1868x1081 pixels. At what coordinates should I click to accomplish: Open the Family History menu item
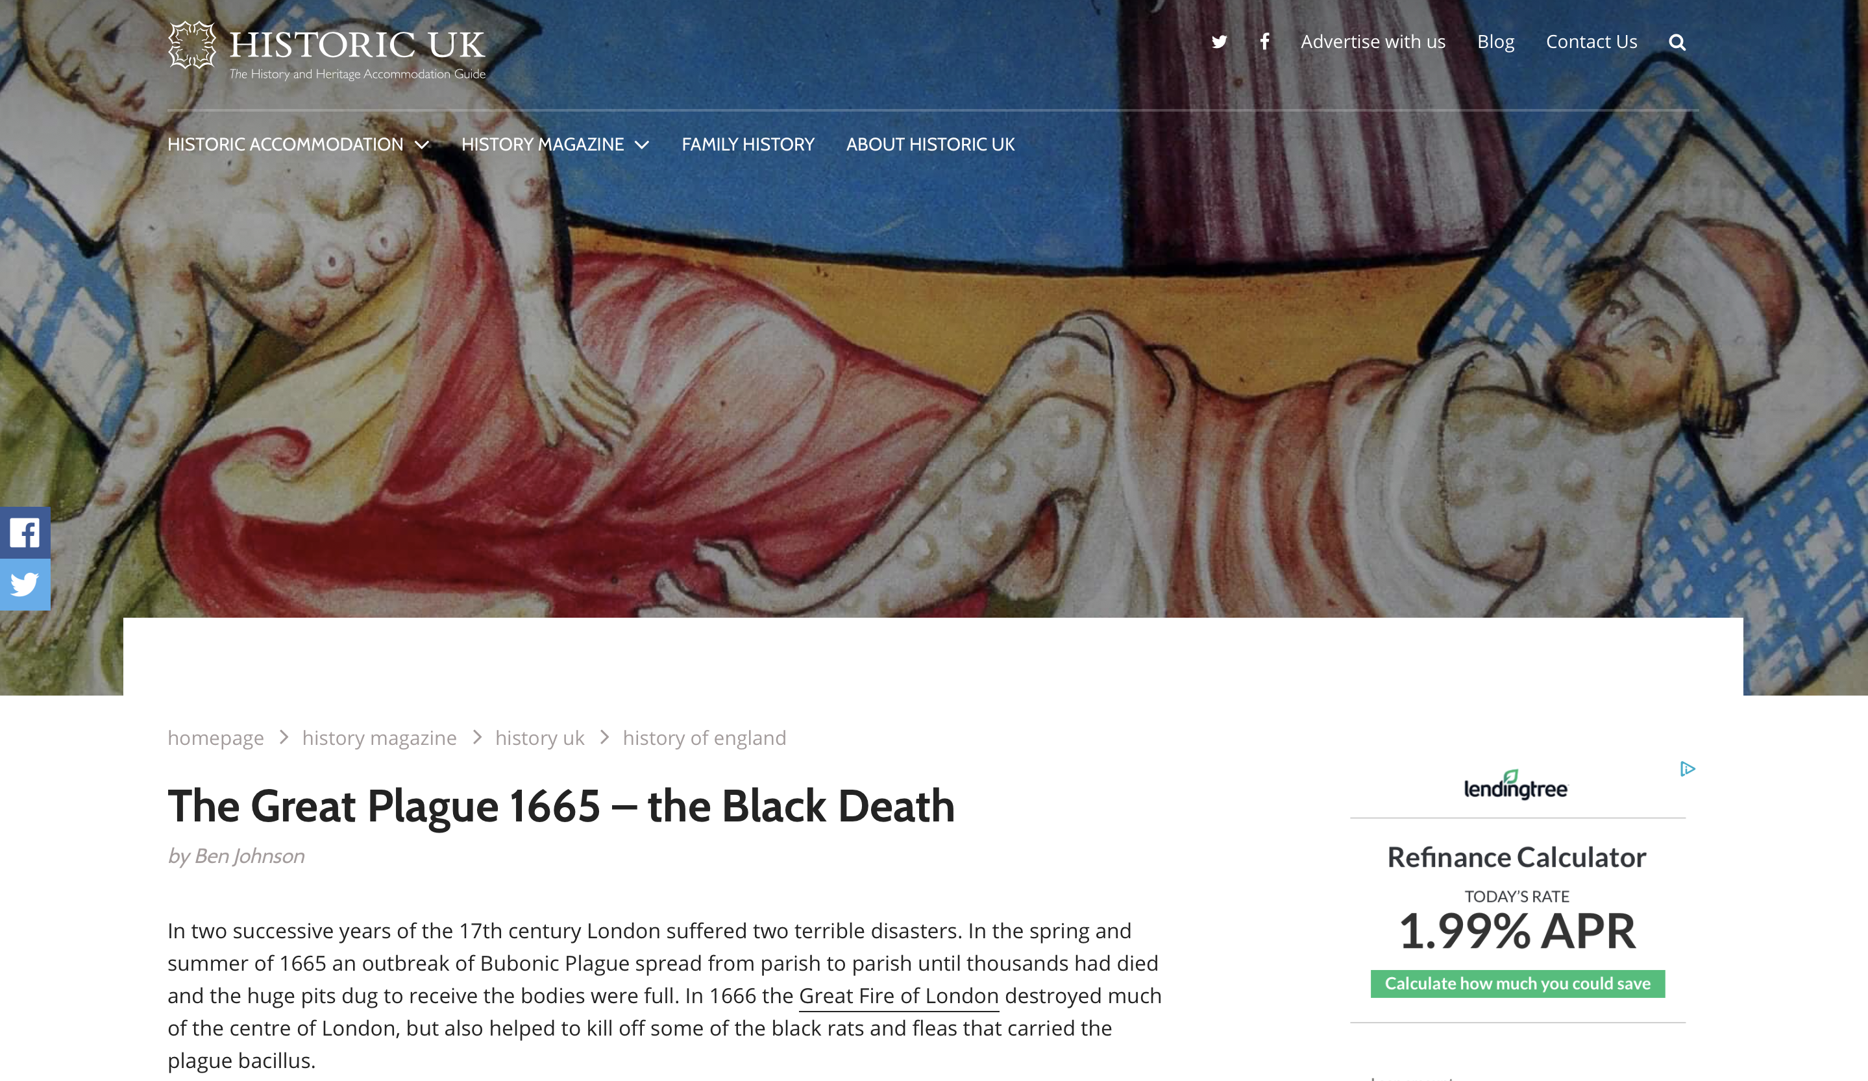pyautogui.click(x=748, y=145)
